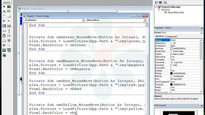The image size is (205, 115).
Task: Click the cmdRed_MouseMove sub declaration line
Action: [x=87, y=81]
